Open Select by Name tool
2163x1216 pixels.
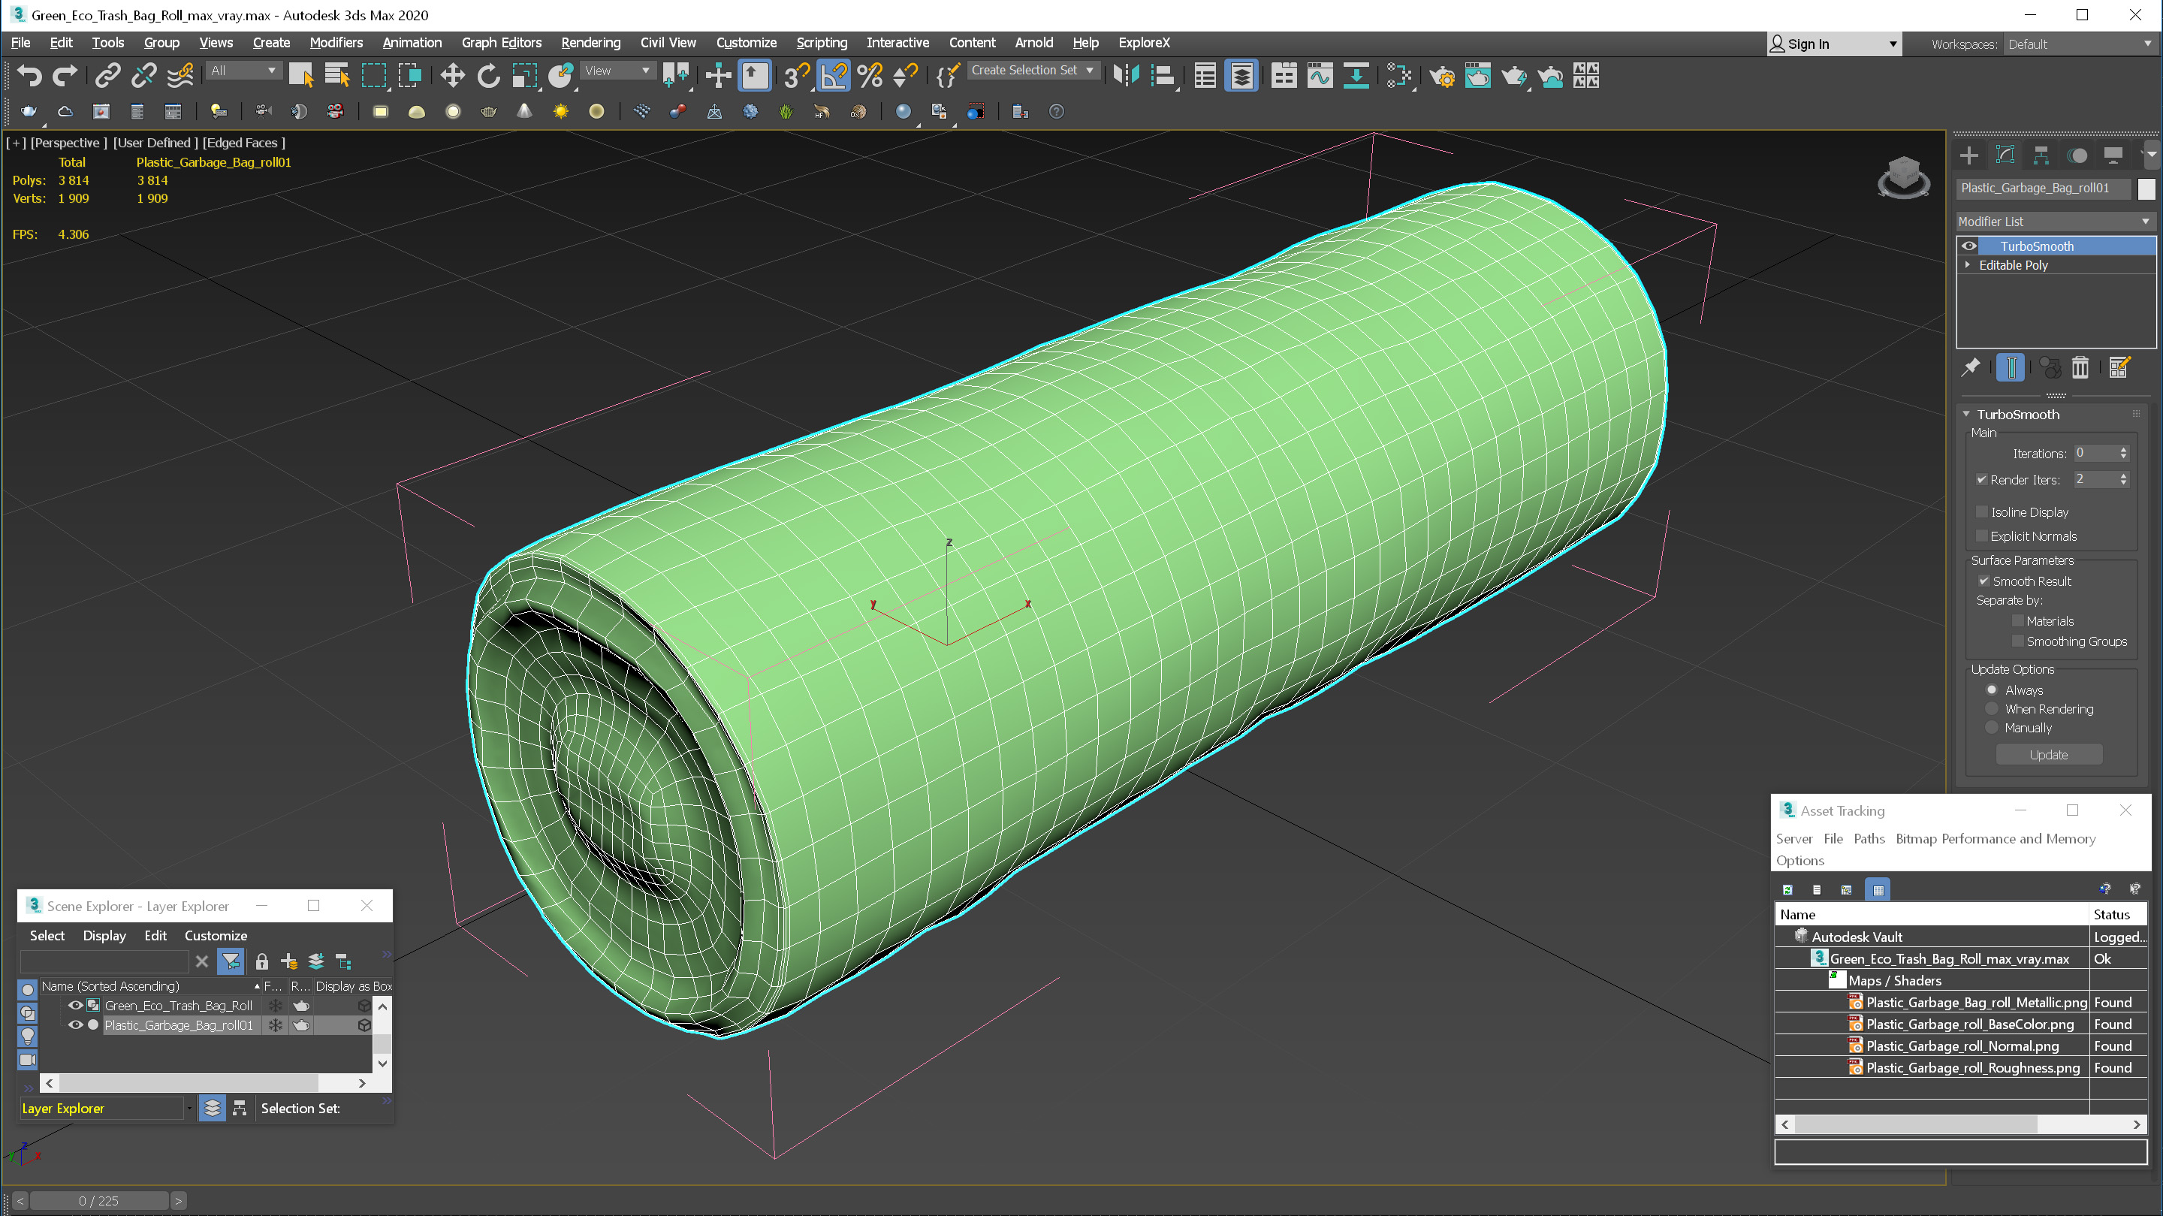336,77
